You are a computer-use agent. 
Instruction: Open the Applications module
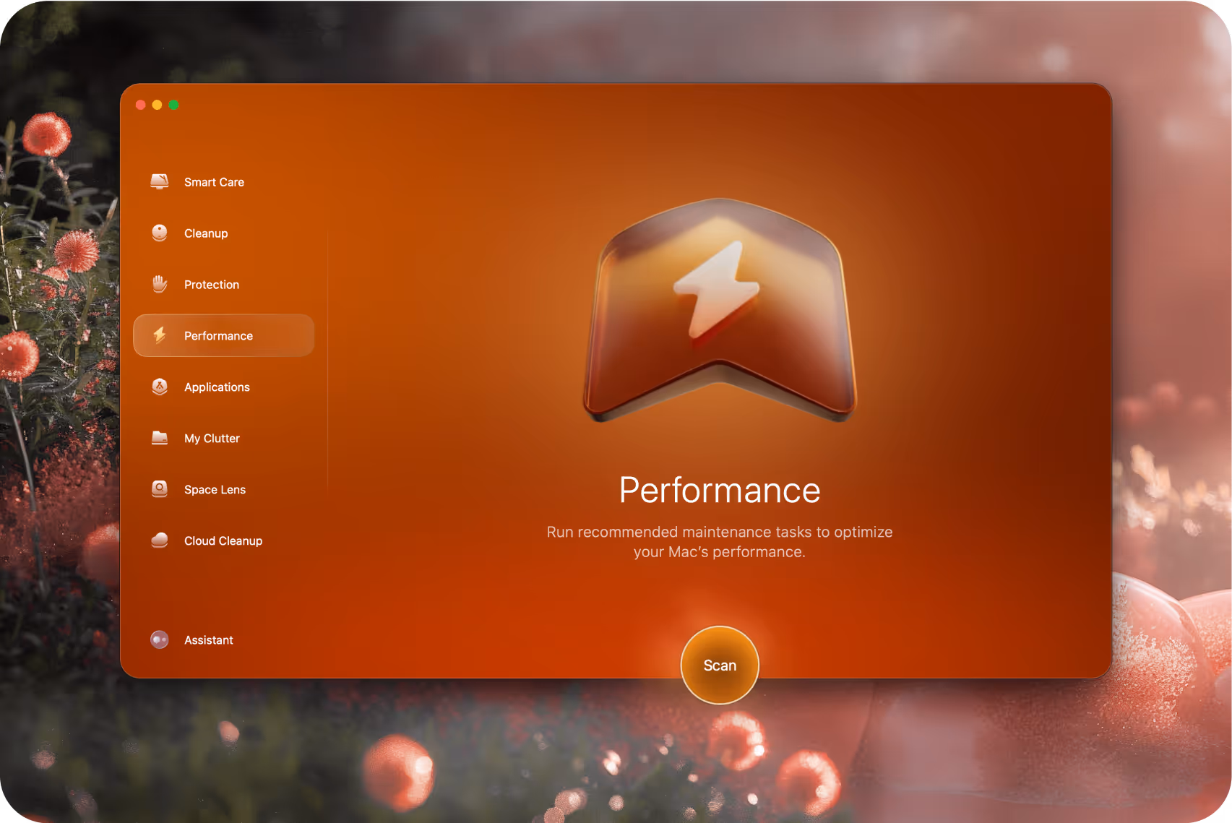[217, 387]
